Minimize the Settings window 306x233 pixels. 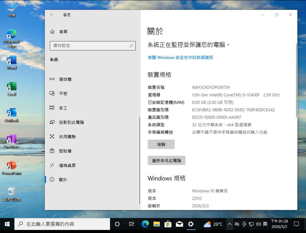click(263, 15)
